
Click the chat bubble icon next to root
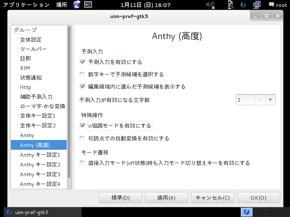(271, 5)
